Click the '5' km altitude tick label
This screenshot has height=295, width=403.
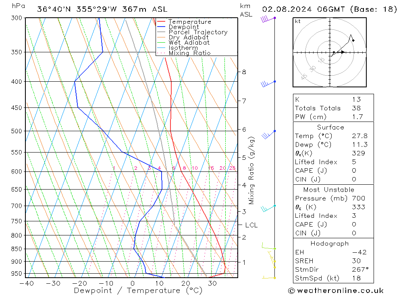click(244, 157)
